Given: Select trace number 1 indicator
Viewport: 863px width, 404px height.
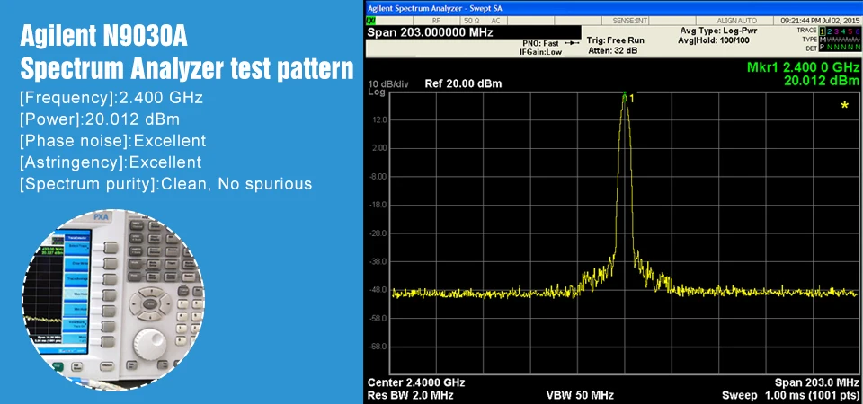Looking at the screenshot, I should click(x=823, y=31).
